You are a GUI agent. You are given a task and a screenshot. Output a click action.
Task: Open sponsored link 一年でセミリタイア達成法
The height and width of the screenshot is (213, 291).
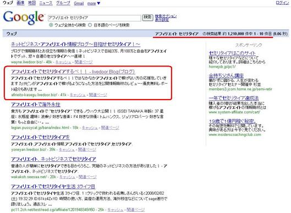pyautogui.click(x=234, y=98)
